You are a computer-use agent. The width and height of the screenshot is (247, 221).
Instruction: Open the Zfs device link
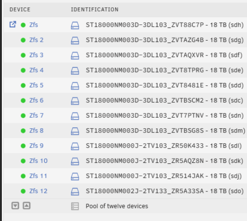[34, 25]
